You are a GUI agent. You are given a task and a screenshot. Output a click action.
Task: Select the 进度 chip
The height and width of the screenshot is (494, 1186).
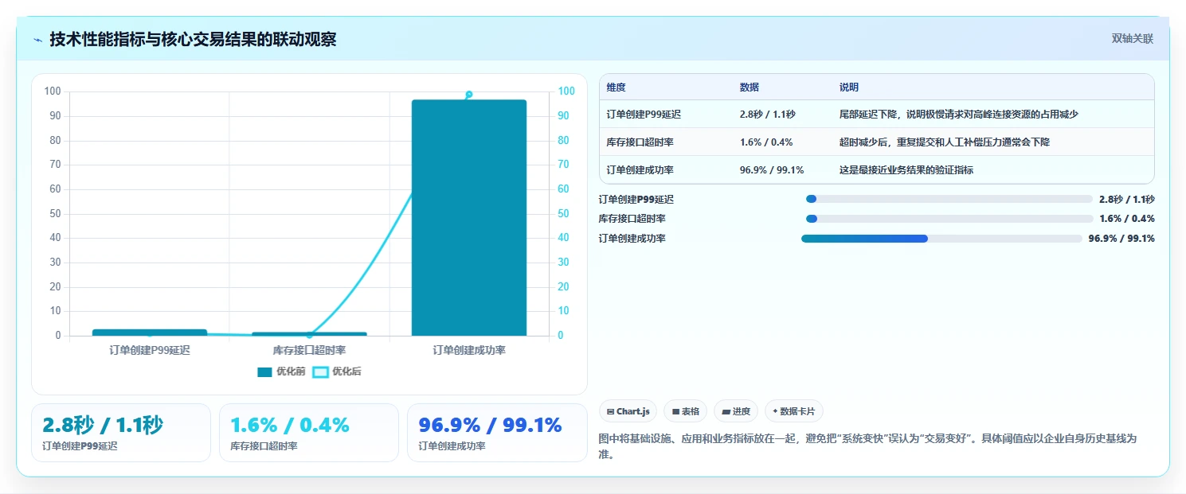pos(736,411)
